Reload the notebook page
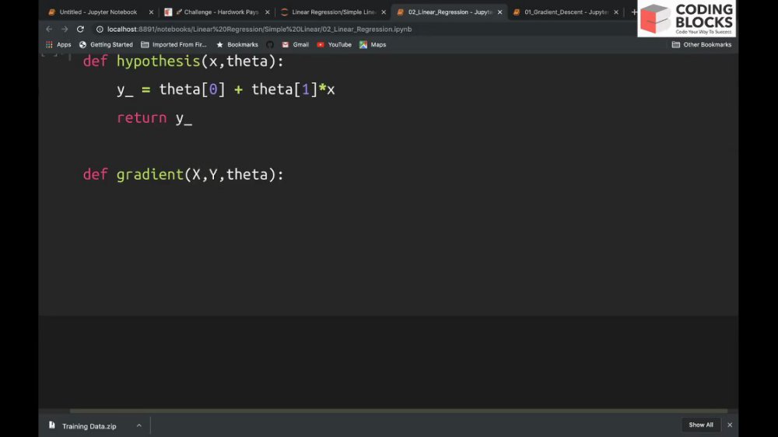Screen dimensions: 778x437 tap(80, 30)
